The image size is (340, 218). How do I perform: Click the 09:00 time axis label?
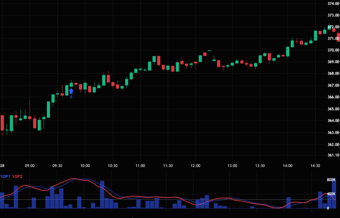point(30,166)
